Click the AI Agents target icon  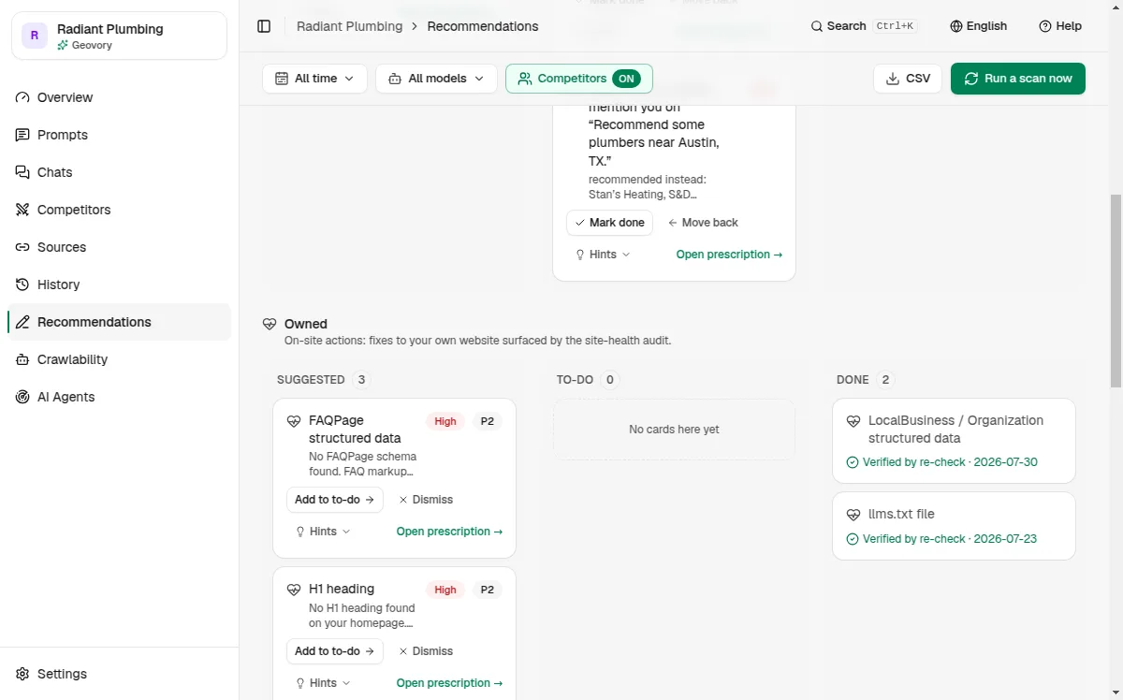(22, 397)
